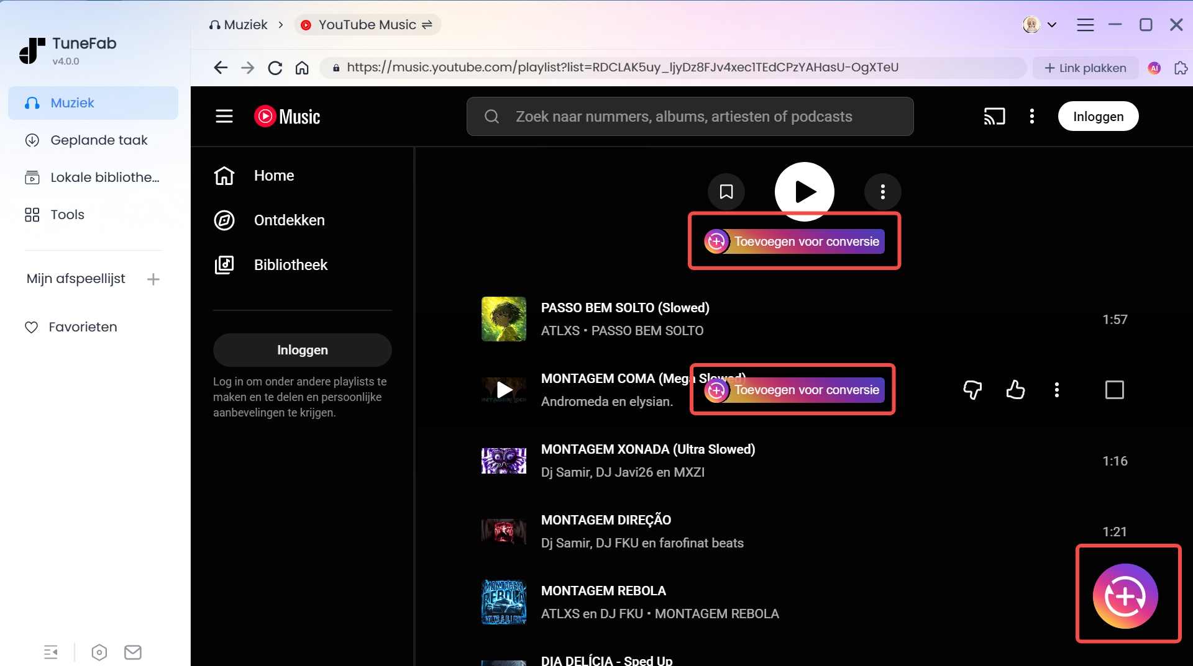Open the three-dot menu for MONTAGEM COMA
This screenshot has width=1193, height=666.
click(x=1056, y=390)
